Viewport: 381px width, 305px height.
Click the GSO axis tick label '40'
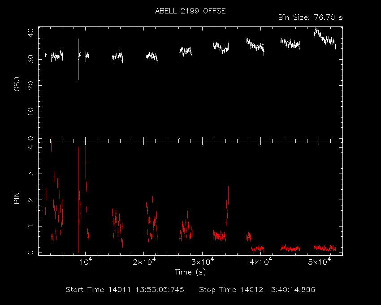(x=30, y=33)
